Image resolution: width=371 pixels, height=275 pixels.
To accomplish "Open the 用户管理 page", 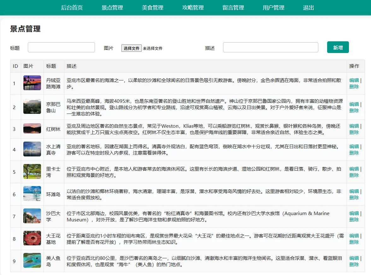I will point(273,8).
